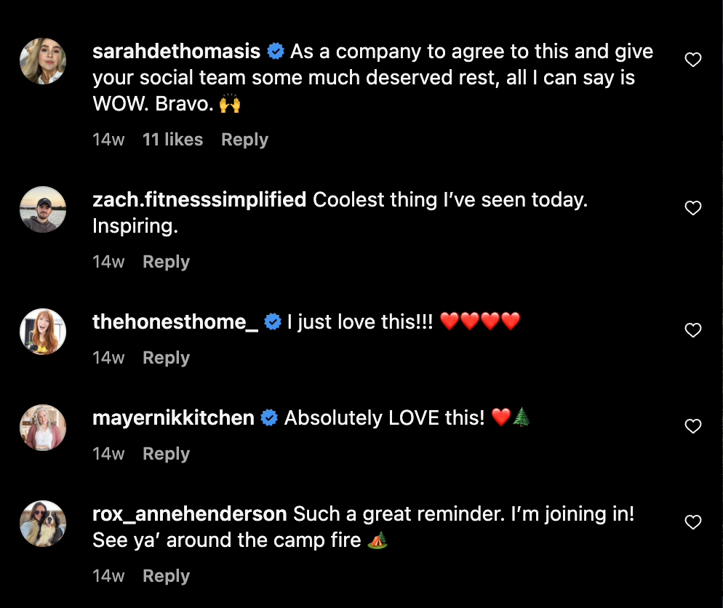Like zach.fitnesssimplified's comment heart icon
723x608 pixels.
(693, 209)
